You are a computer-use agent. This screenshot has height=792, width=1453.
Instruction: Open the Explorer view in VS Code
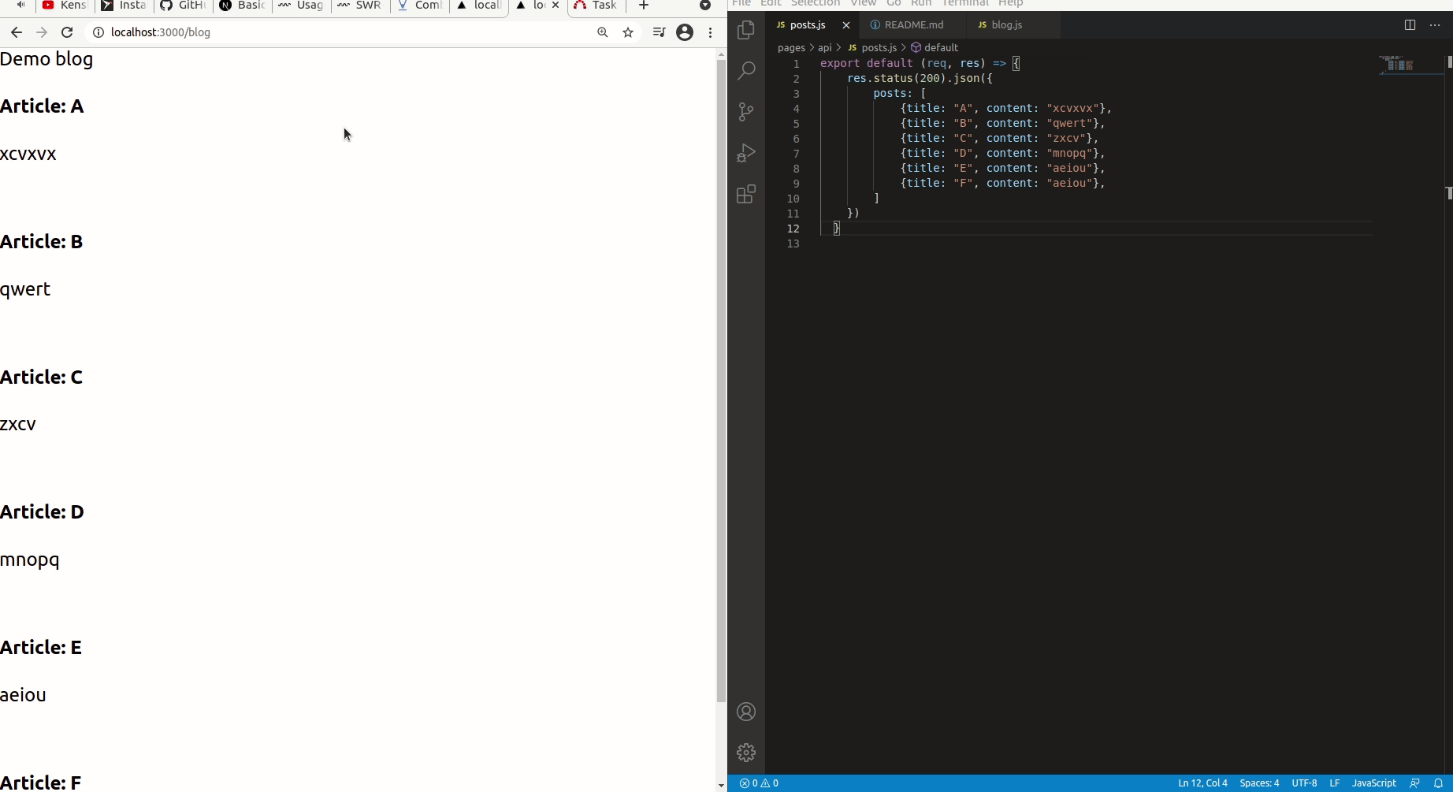tap(745, 29)
